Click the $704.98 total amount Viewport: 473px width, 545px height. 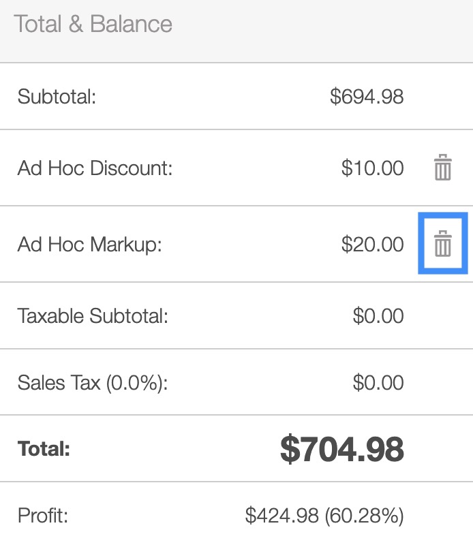click(341, 449)
